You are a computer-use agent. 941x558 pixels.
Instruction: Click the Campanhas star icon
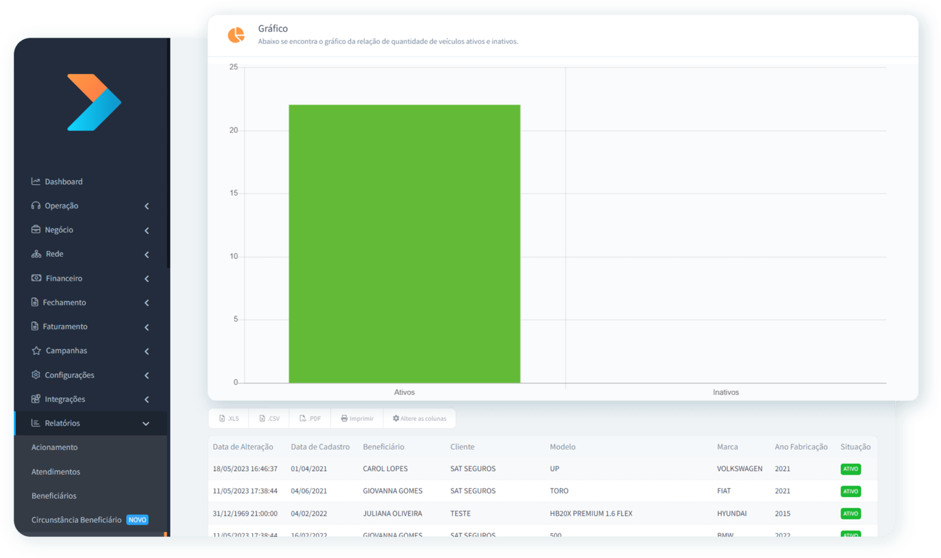pyautogui.click(x=36, y=351)
